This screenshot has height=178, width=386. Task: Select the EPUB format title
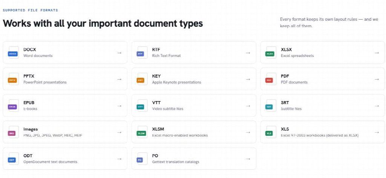[29, 103]
